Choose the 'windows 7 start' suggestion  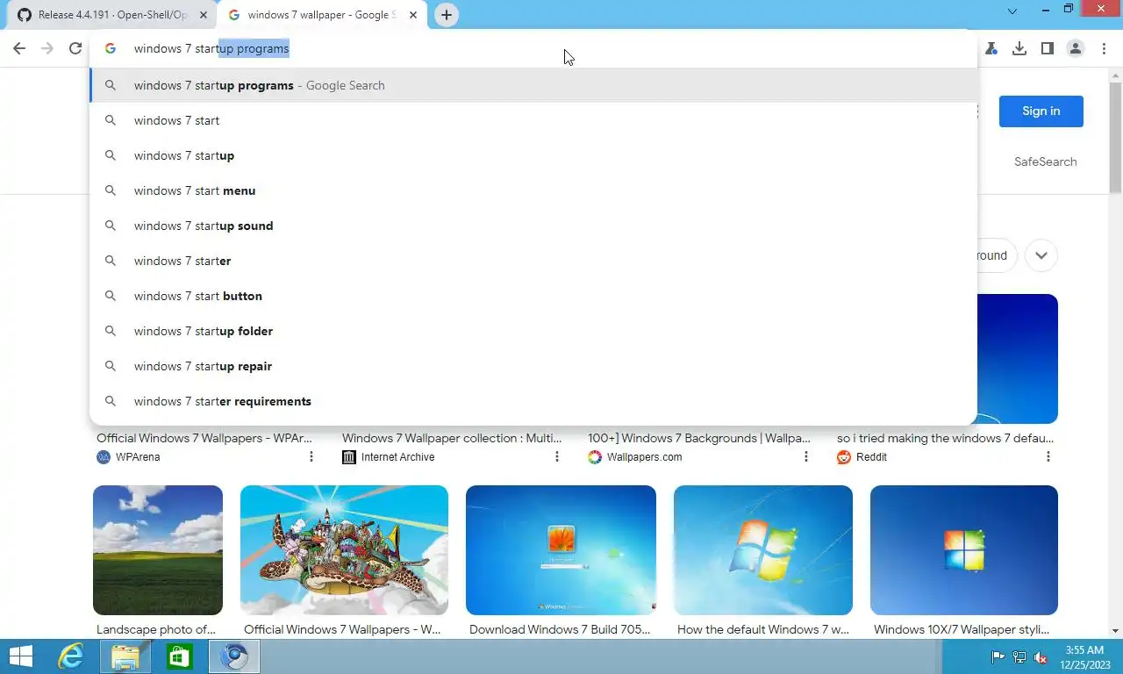[533, 120]
